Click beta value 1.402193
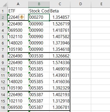This screenshot has width=110, height=112. coord(60,95)
